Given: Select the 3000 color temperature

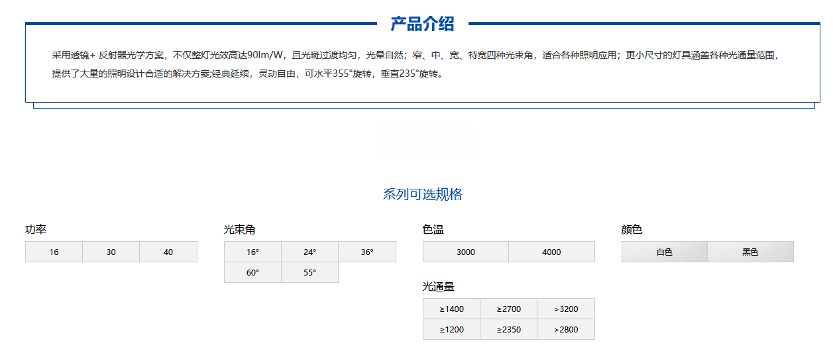Looking at the screenshot, I should [x=466, y=252].
